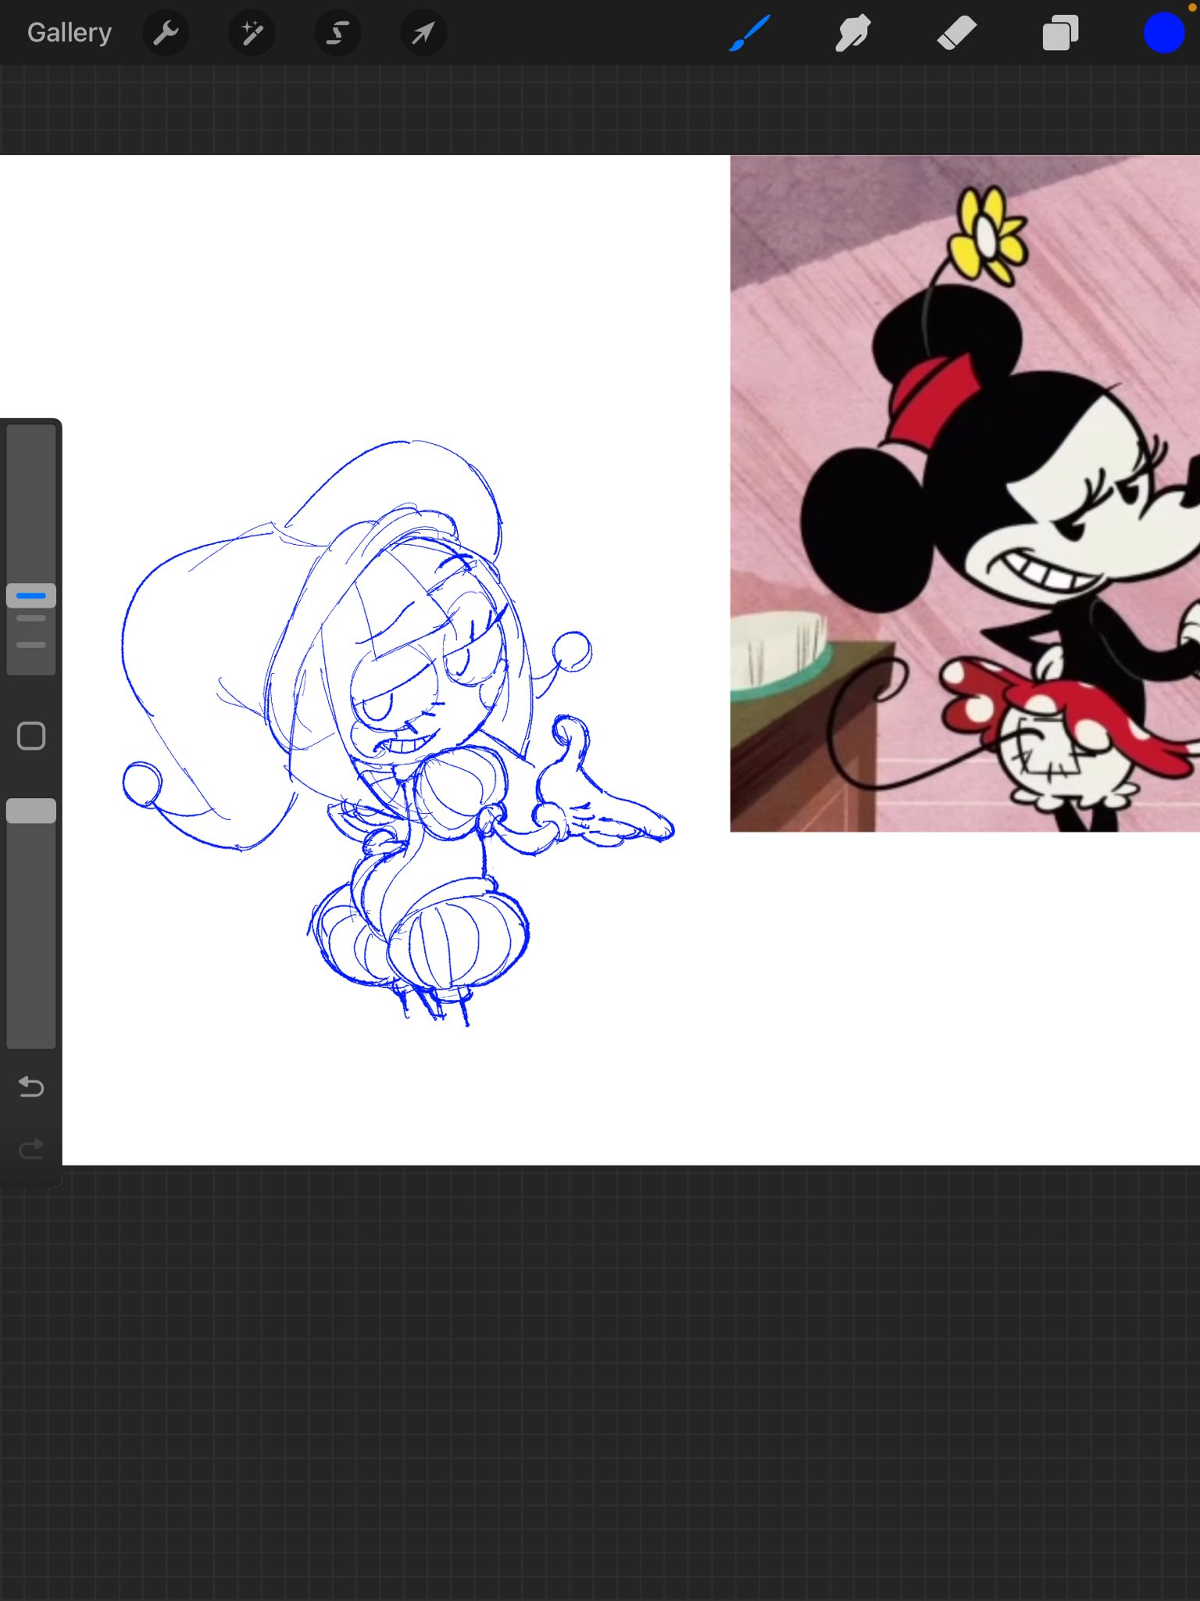Image resolution: width=1200 pixels, height=1601 pixels.
Task: Activate the Transform arrow tool
Action: pos(423,33)
